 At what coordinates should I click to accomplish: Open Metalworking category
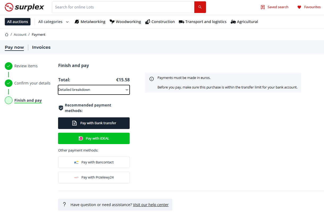pos(90,22)
